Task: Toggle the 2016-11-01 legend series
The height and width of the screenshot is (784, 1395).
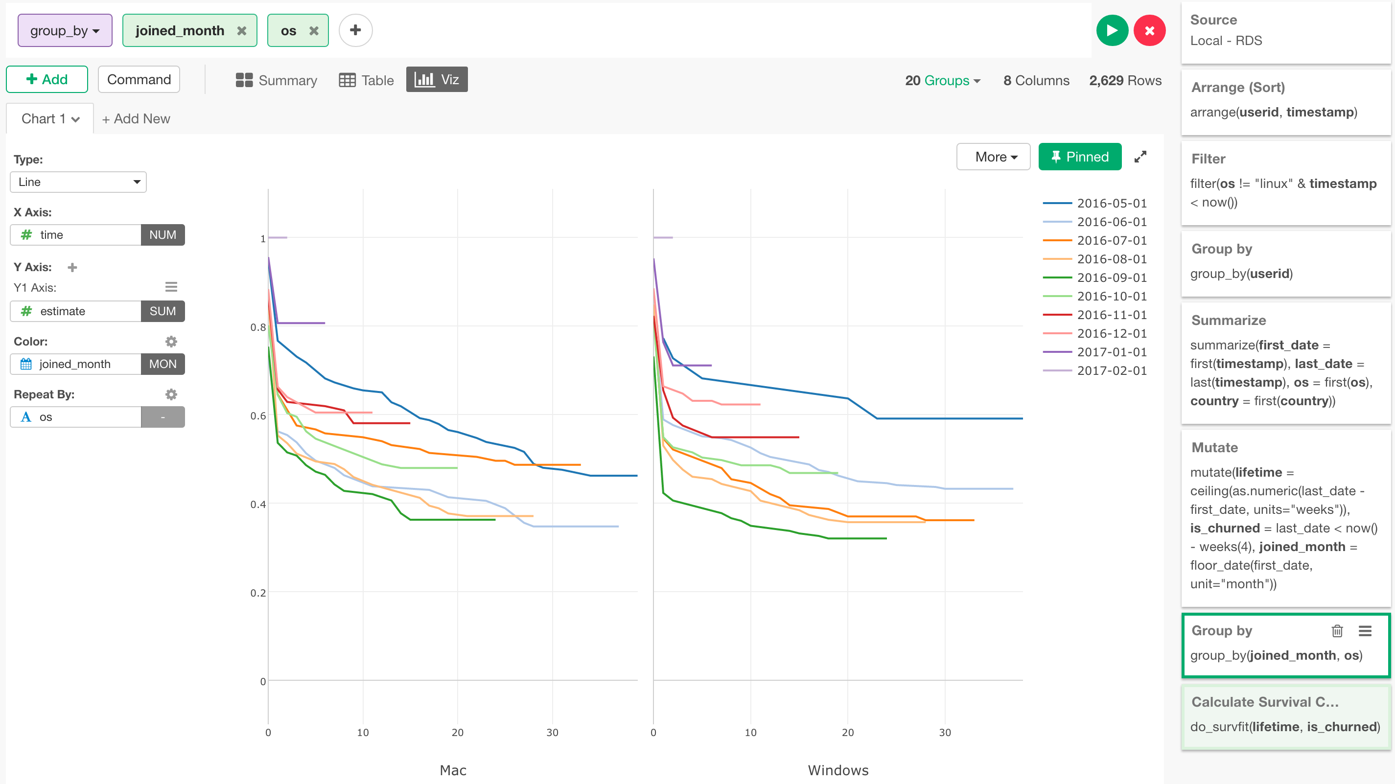Action: 1095,315
